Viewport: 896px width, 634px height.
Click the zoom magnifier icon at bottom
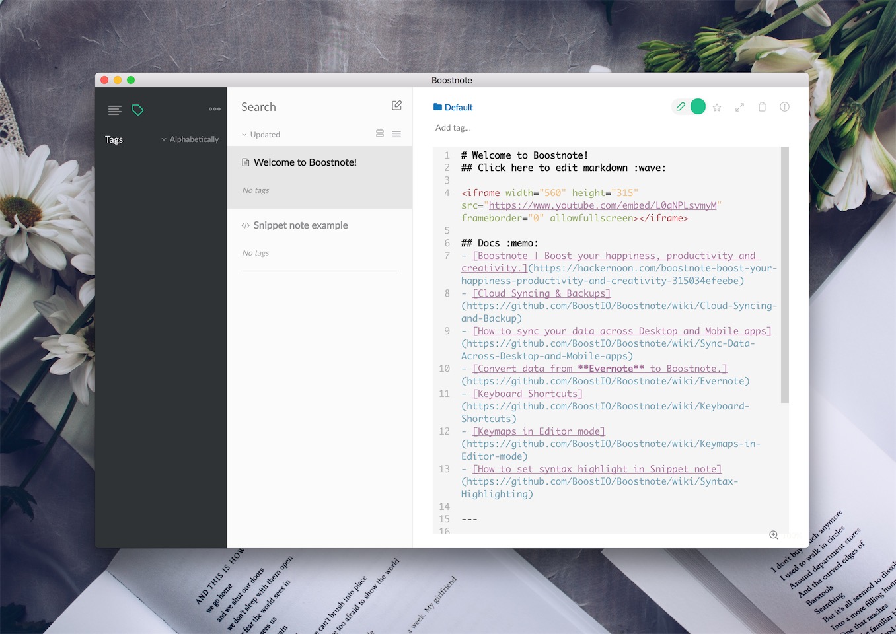click(774, 535)
